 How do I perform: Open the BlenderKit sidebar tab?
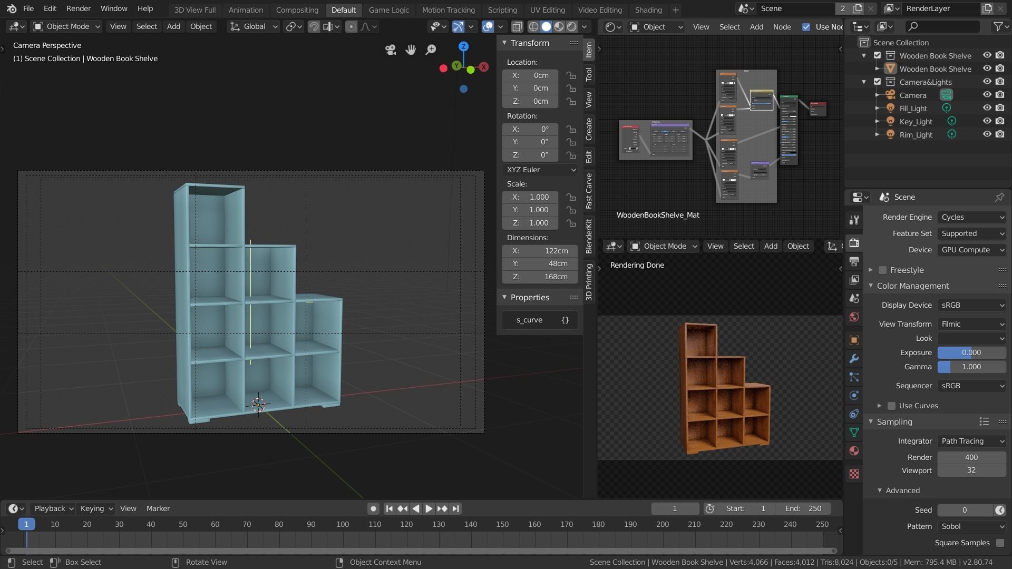pos(589,236)
